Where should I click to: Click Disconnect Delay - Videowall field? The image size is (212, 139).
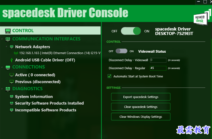(158, 60)
